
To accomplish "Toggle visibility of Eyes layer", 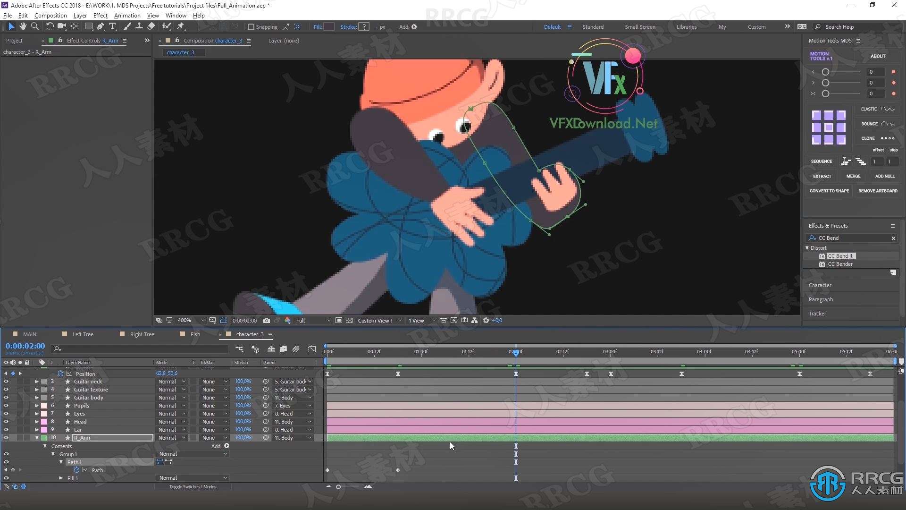I will click(6, 414).
